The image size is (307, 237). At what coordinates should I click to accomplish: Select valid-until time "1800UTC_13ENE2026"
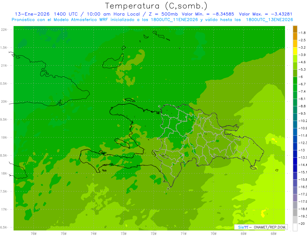click(x=269, y=20)
